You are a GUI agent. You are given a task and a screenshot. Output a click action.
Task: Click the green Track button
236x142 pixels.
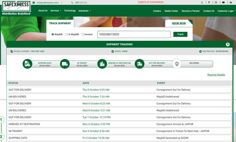[x=180, y=34]
